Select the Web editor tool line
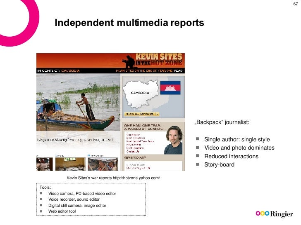Screen dimensions: 301x225 62,211
